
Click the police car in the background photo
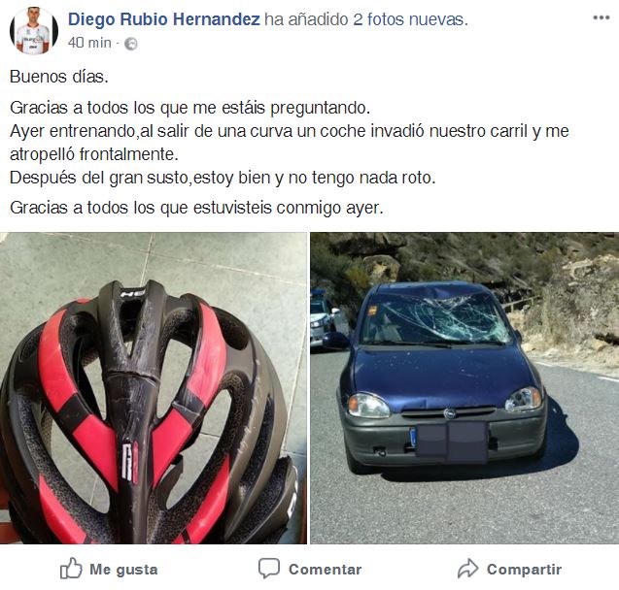326,319
